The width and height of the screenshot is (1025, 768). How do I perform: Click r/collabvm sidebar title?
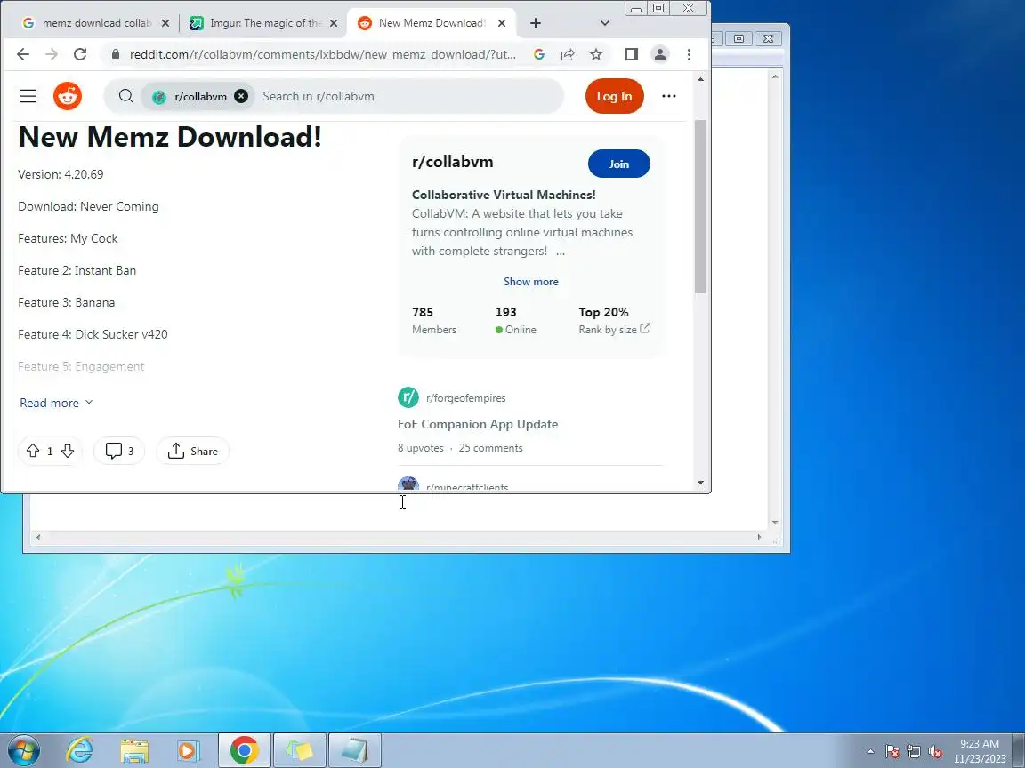tap(452, 161)
